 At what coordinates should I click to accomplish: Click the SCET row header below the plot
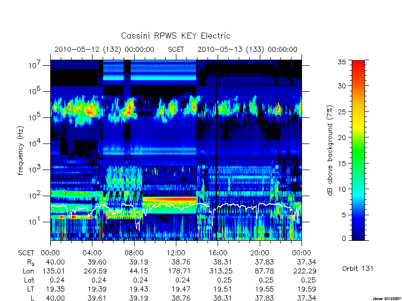[x=26, y=253]
